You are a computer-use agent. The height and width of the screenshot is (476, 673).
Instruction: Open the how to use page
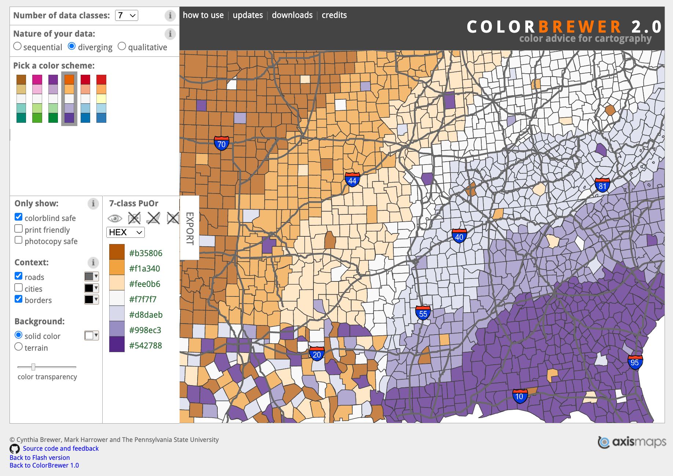click(203, 15)
